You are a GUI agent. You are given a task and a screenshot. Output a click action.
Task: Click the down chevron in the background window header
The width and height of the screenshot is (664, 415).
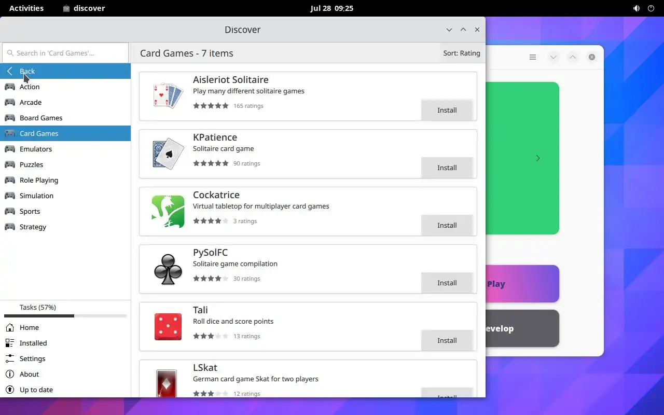554,57
